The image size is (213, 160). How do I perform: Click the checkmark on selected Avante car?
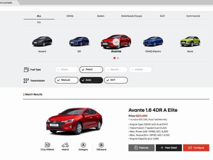point(116,42)
